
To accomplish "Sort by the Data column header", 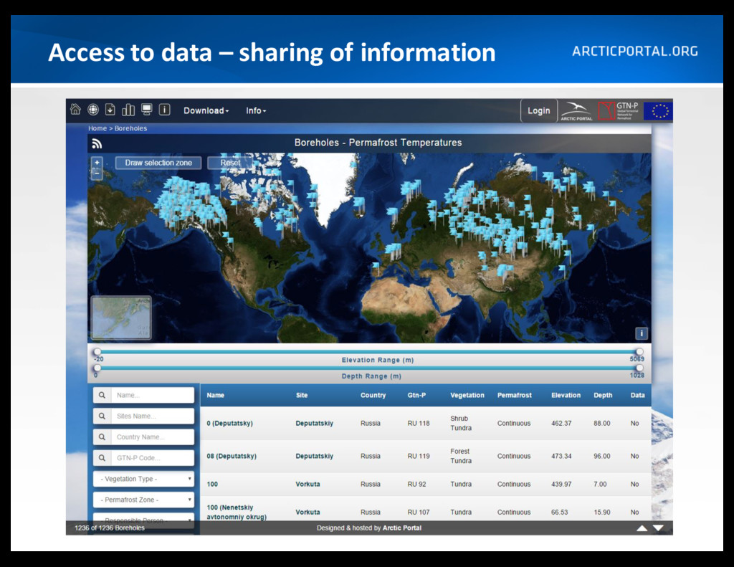I will coord(637,395).
